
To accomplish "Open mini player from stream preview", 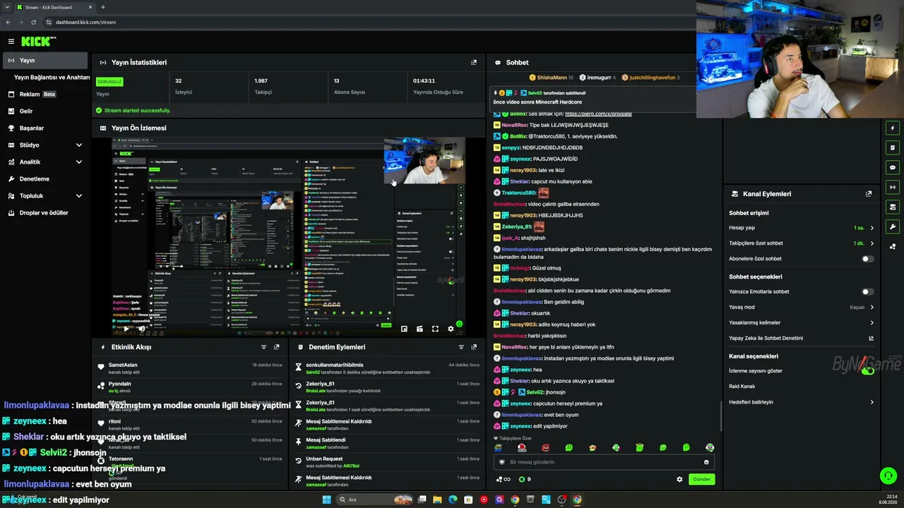I will 404,329.
